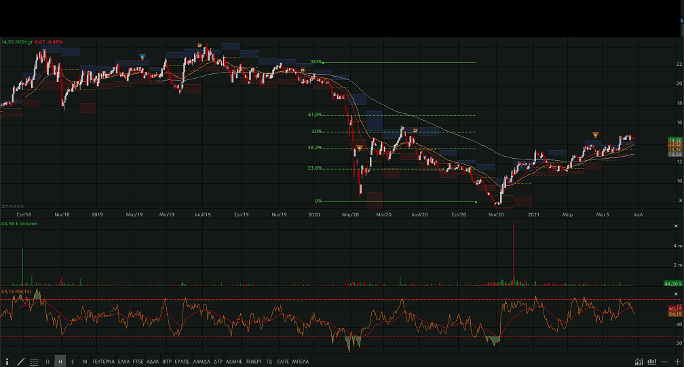This screenshot has width=684, height=367.
Task: Click the chart type icon at bottom right
Action: (640, 362)
